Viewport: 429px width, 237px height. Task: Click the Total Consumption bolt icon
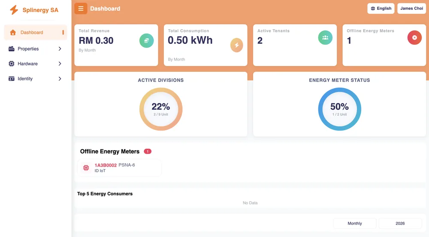[x=237, y=45]
